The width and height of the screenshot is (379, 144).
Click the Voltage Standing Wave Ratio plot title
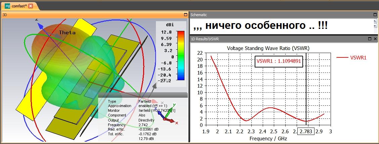point(268,48)
